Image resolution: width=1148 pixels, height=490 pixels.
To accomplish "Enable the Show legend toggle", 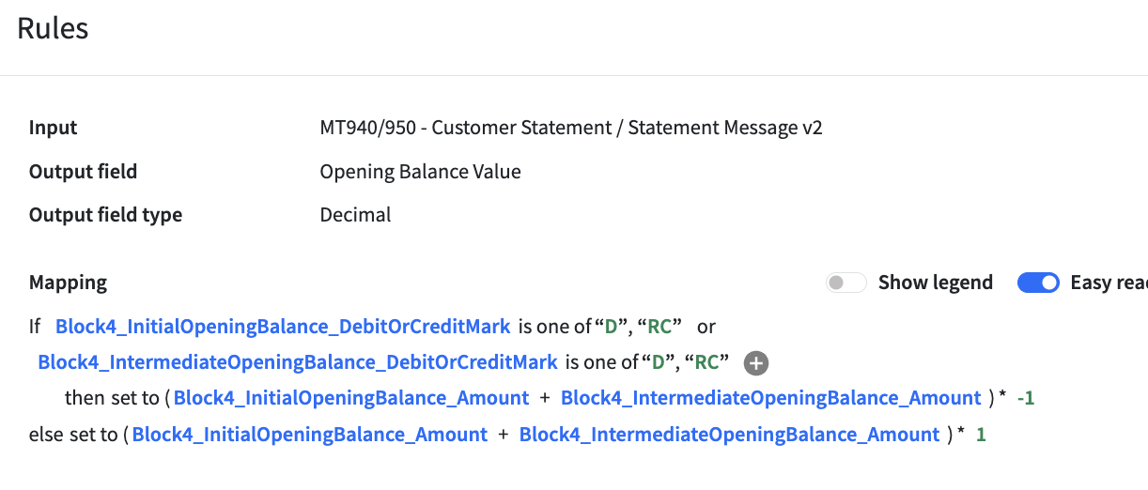I will point(845,283).
